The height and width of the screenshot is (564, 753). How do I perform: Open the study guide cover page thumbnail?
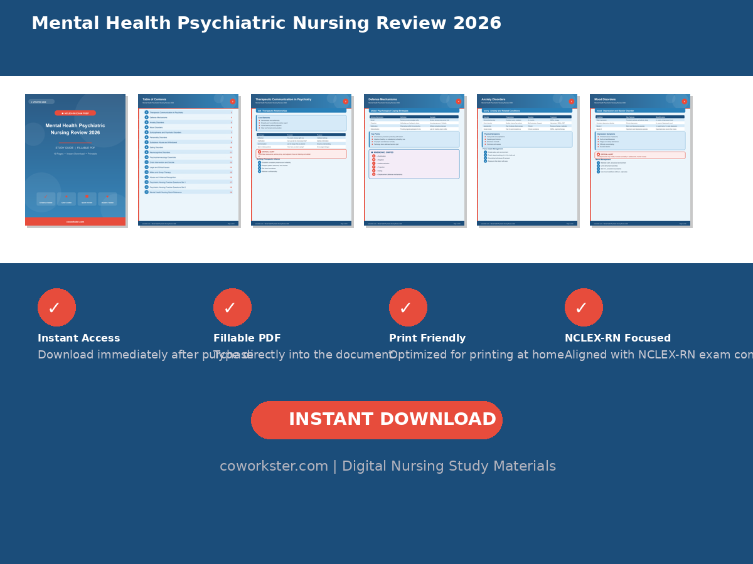pyautogui.click(x=75, y=160)
